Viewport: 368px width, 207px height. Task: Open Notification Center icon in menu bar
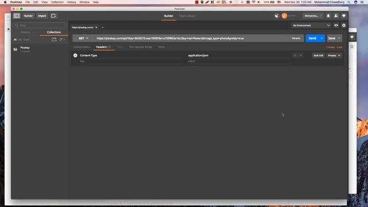pos(362,2)
